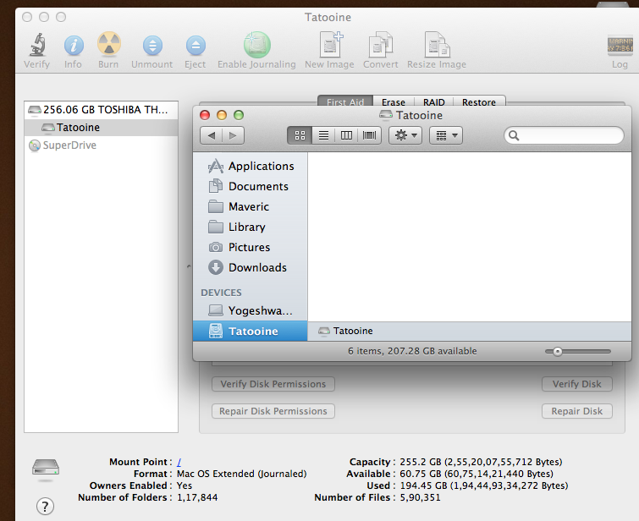639x521 pixels.
Task: Click the Repair Disk button
Action: (x=577, y=411)
